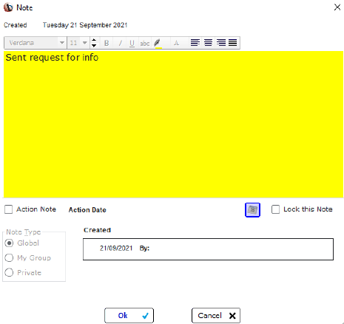Select the Private note type
Viewport: 344px width, 324px height.
9,273
